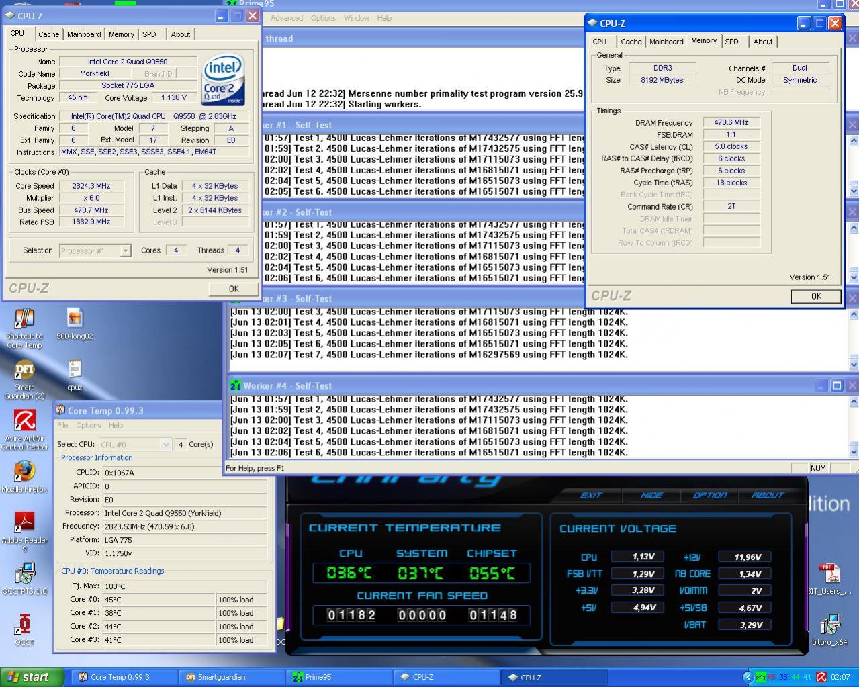
Task: Open SPD tab in left CPU-Z window
Action: [x=149, y=34]
